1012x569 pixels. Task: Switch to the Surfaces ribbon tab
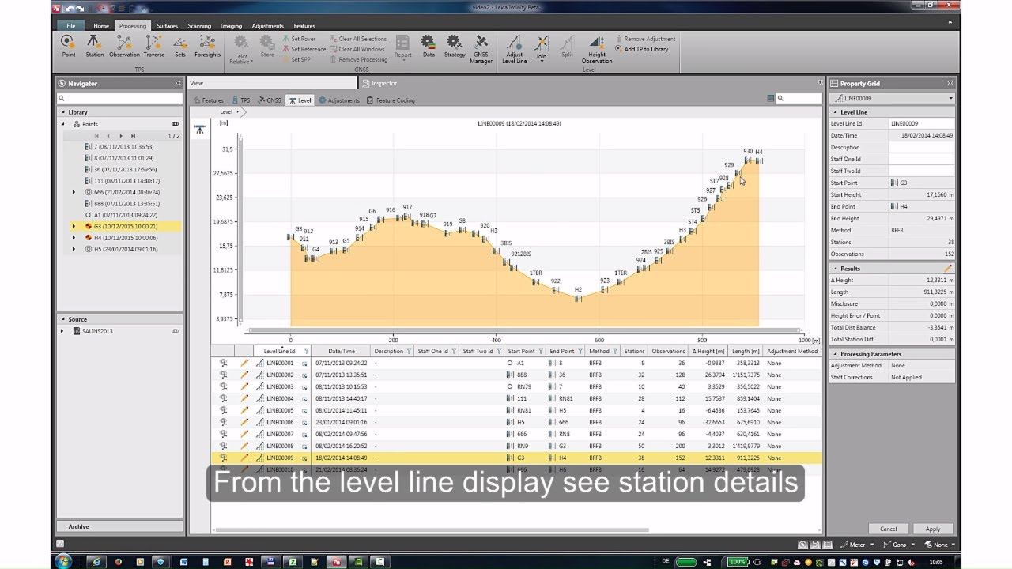click(x=167, y=25)
